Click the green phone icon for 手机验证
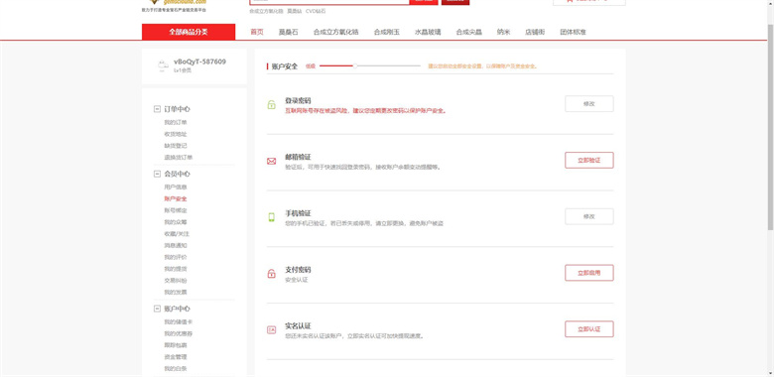The height and width of the screenshot is (377, 774). coord(272,217)
